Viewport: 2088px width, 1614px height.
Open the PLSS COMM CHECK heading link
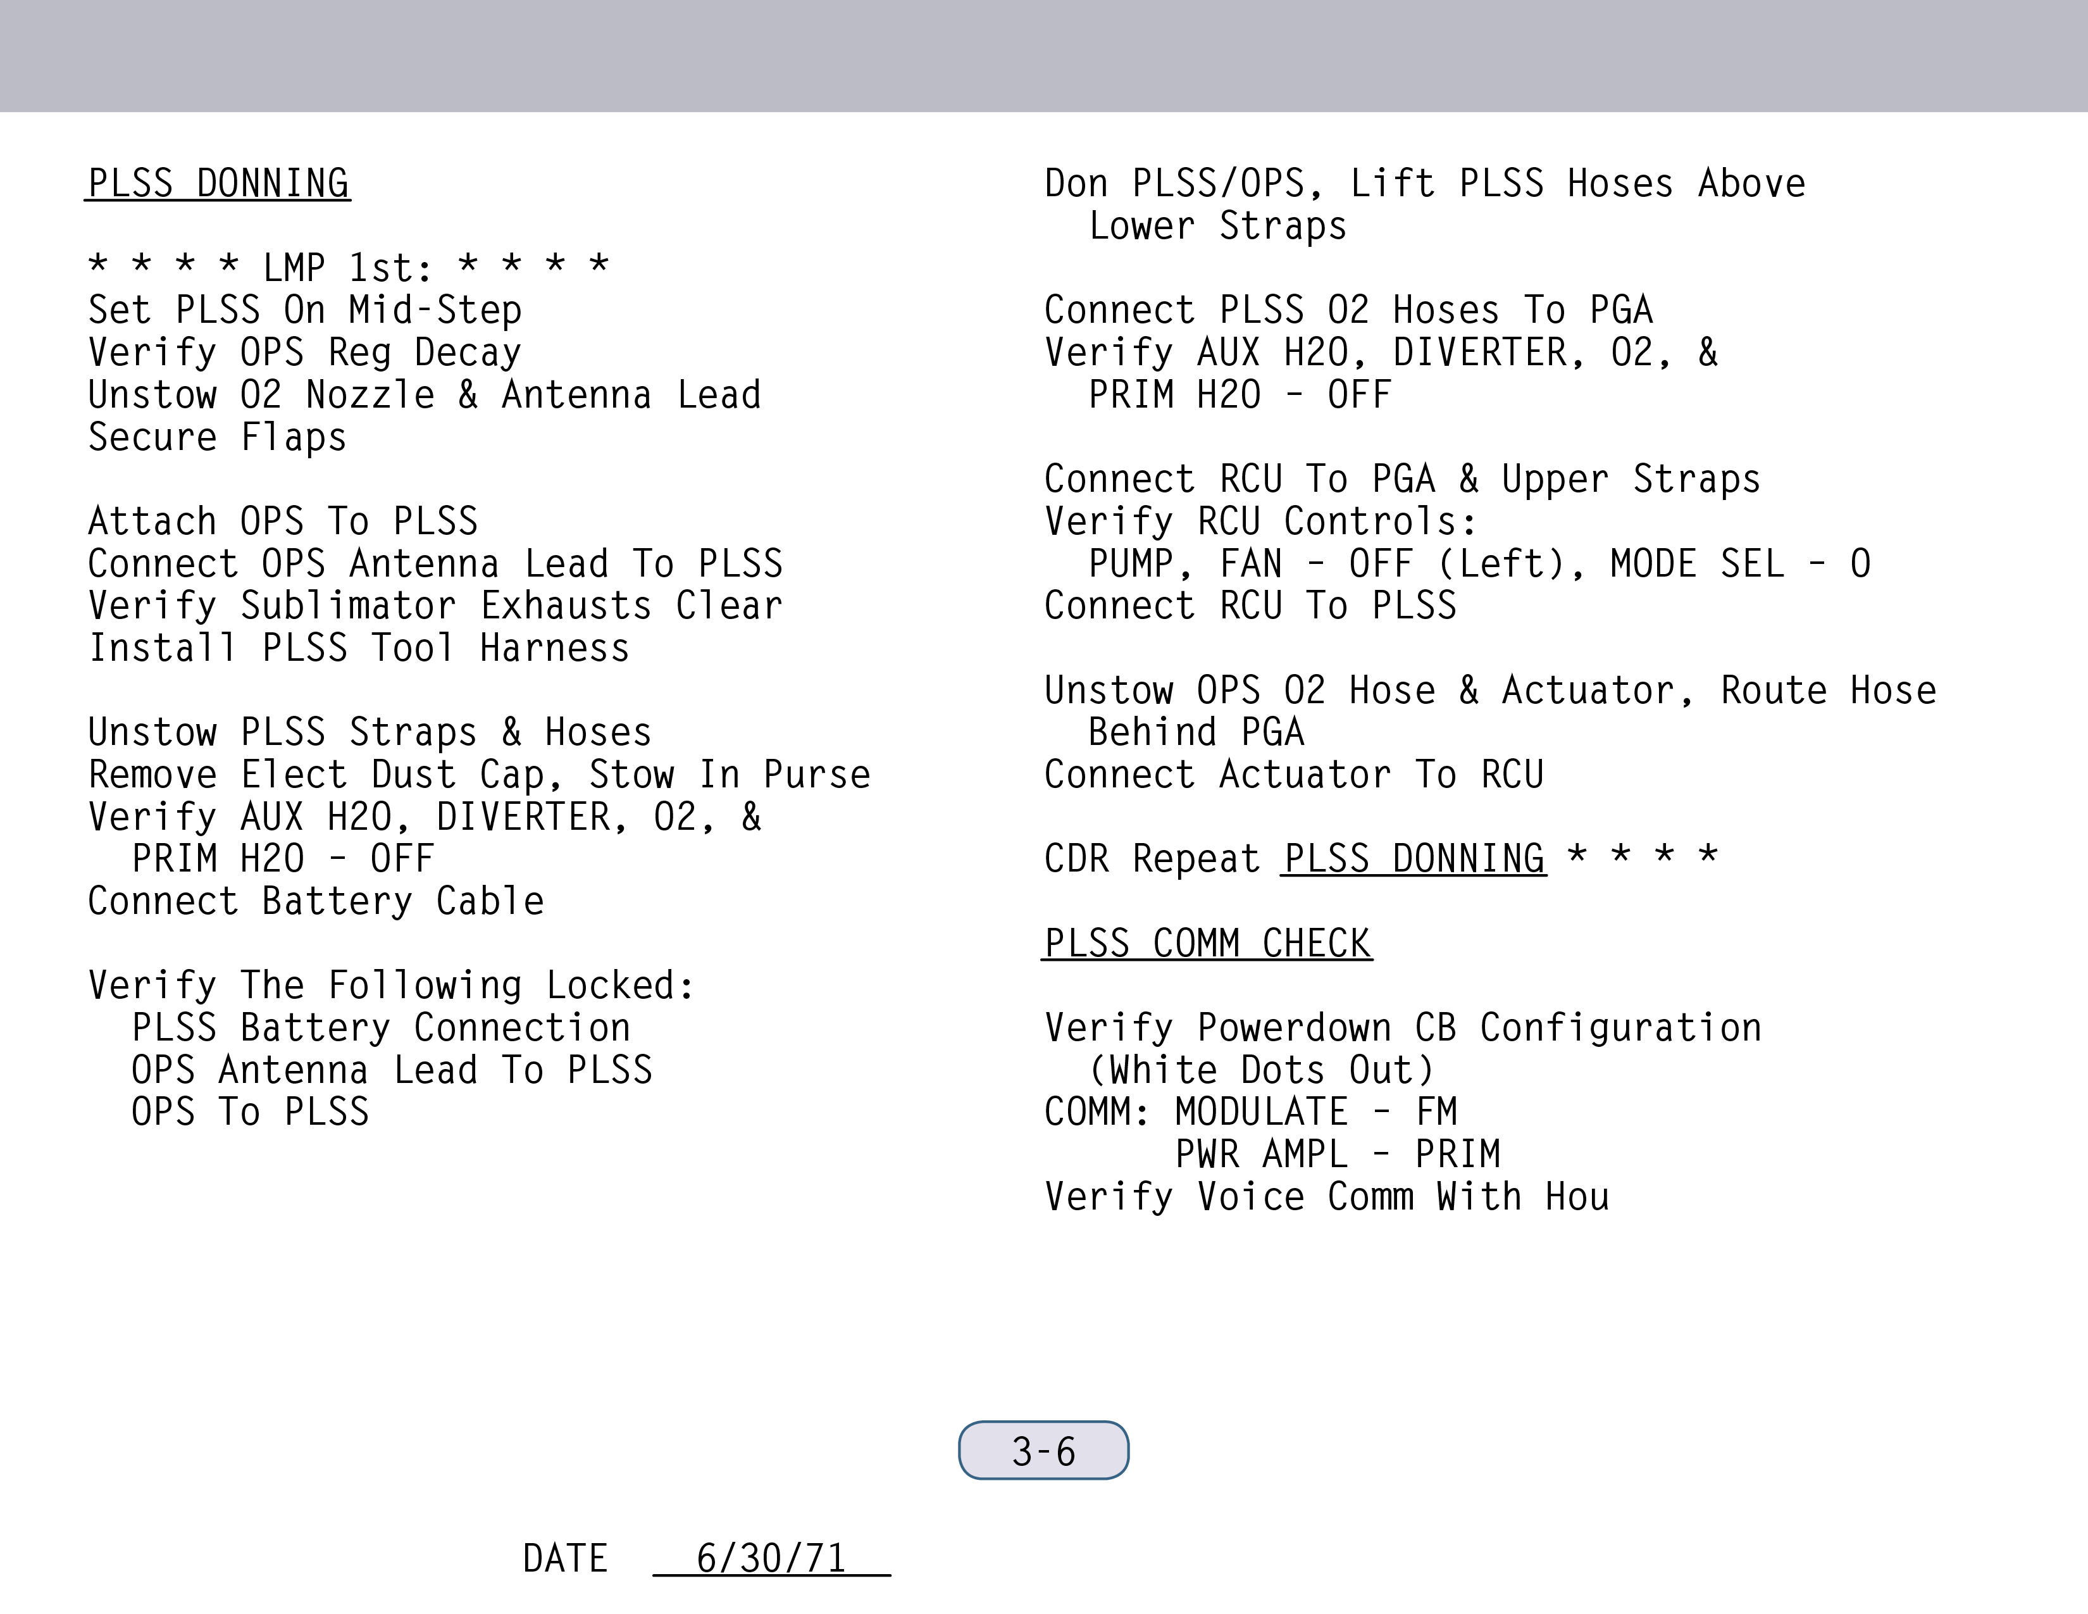pos(1207,944)
